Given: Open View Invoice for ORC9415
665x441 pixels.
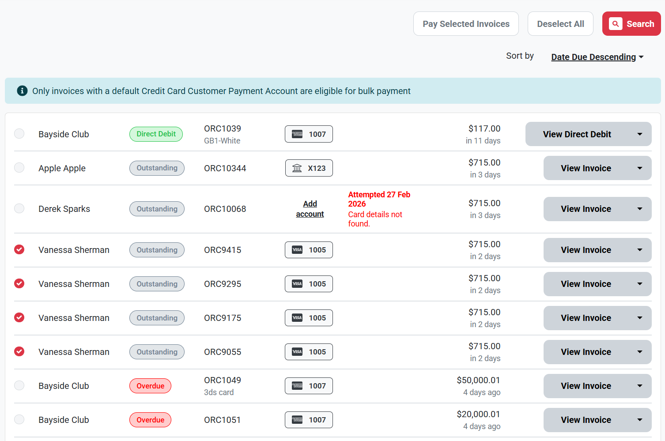Looking at the screenshot, I should 586,250.
